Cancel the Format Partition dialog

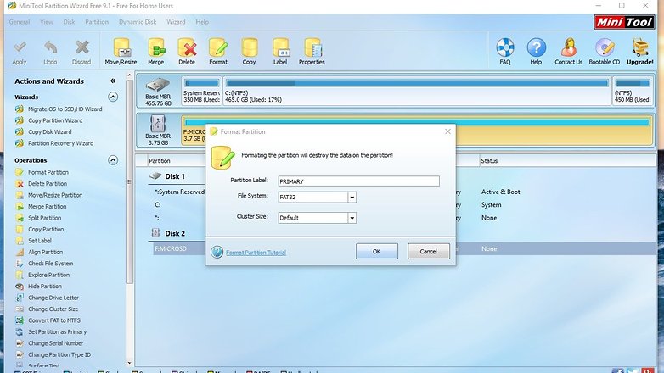pyautogui.click(x=428, y=252)
